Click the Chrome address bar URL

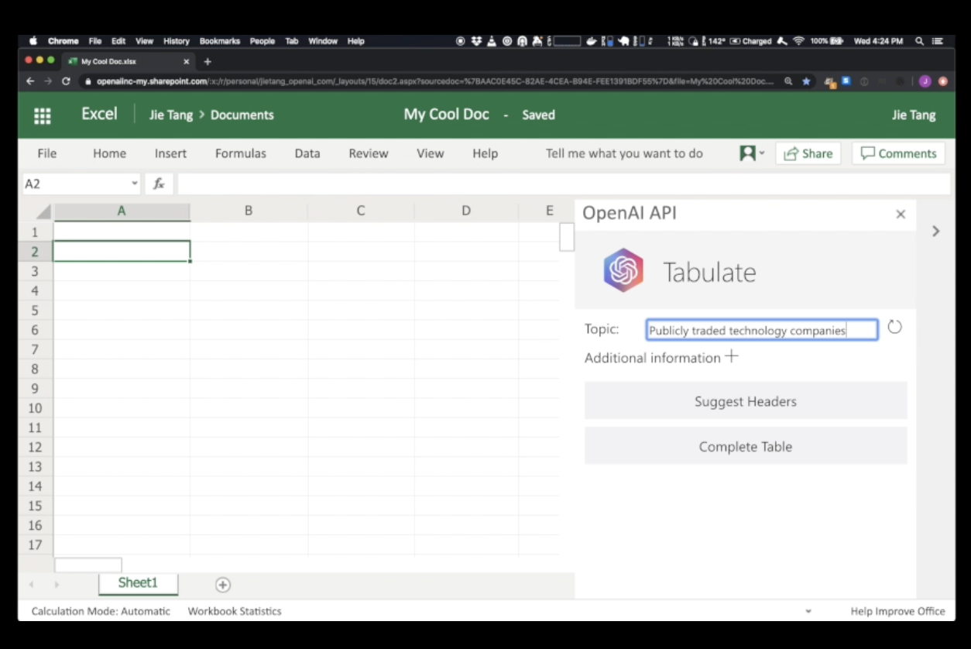click(x=435, y=81)
